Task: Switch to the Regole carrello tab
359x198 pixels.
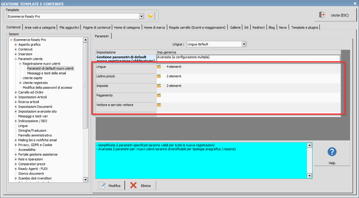Action: (x=197, y=27)
